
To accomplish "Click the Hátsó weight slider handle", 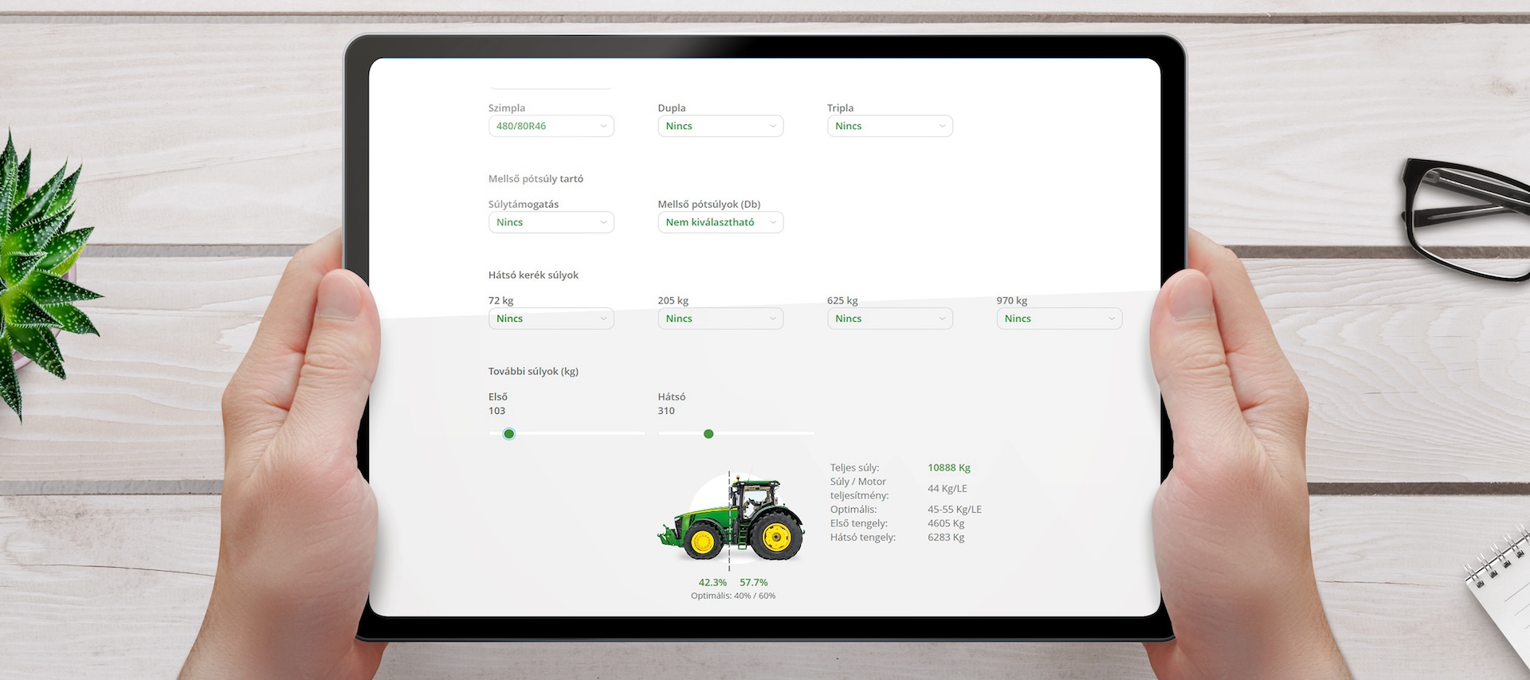I will [708, 434].
